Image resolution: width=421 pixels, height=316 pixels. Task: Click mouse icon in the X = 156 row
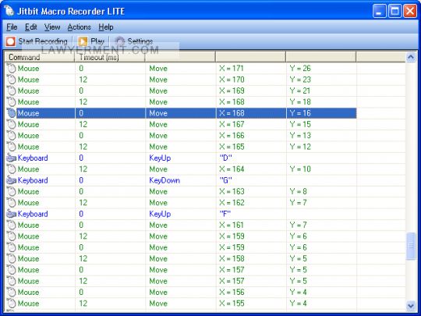point(11,293)
